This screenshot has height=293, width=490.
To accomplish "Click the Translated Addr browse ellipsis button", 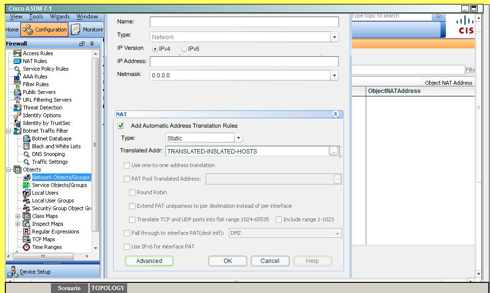I will (333, 152).
